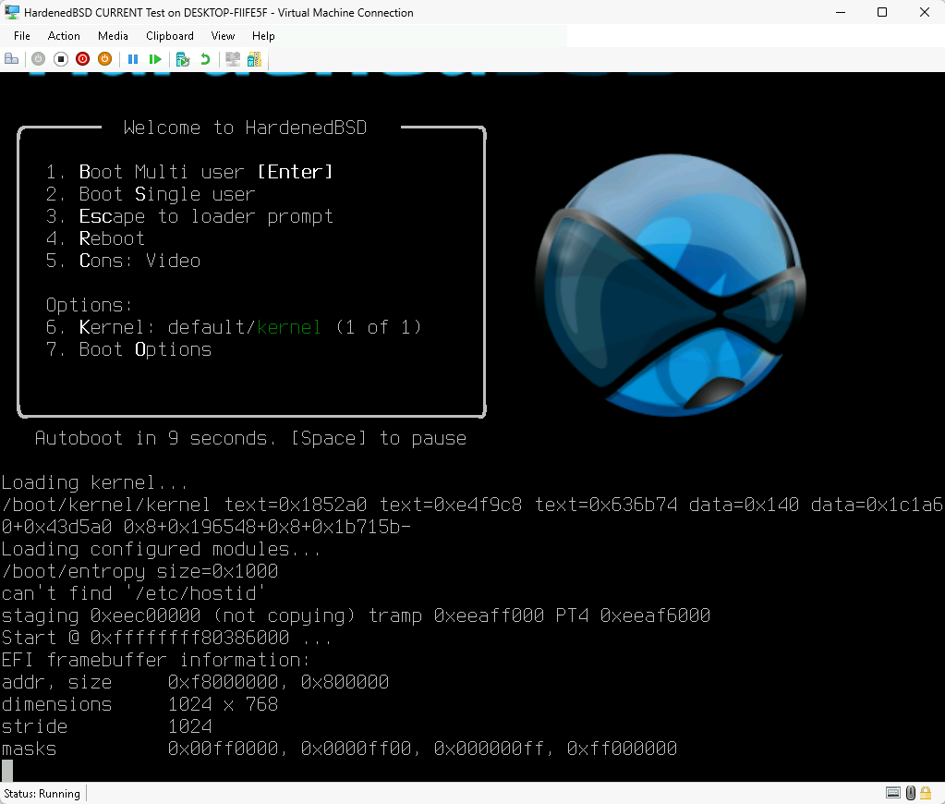
Task: Click the 'Welcome to HardenedBSD' heading
Action: 246,128
